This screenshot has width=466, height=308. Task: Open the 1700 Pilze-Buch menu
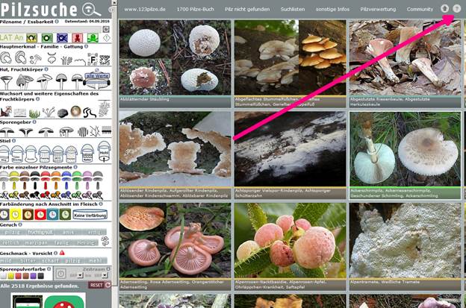click(x=195, y=9)
